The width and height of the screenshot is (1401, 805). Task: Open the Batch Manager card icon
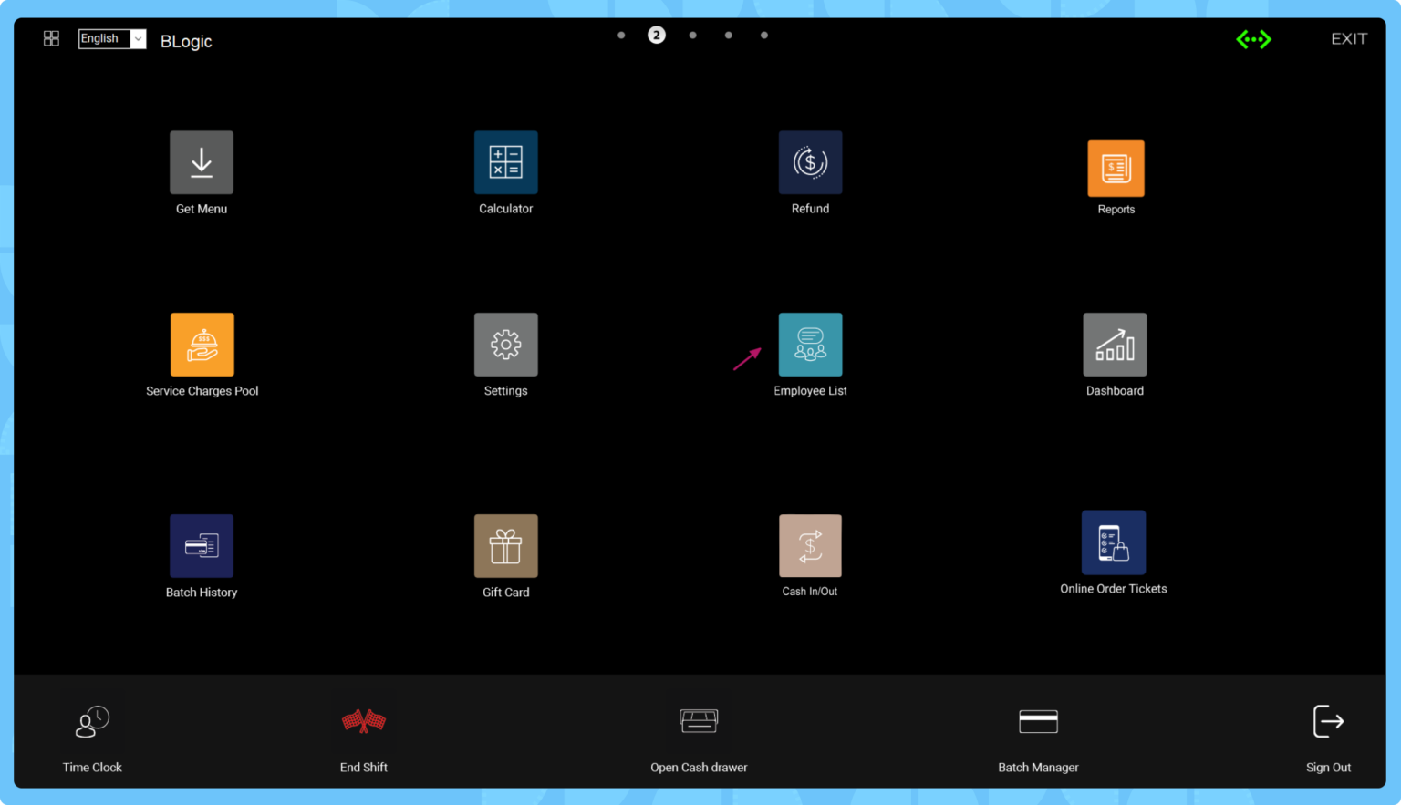[x=1038, y=721]
